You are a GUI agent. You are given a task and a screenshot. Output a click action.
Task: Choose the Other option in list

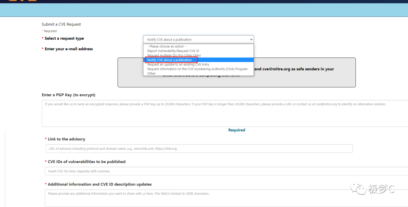click(x=198, y=73)
